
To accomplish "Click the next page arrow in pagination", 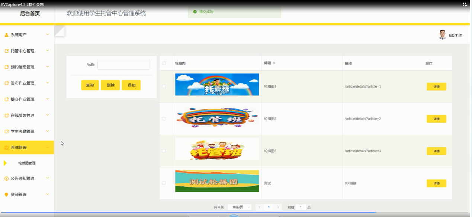I will click(x=279, y=207).
